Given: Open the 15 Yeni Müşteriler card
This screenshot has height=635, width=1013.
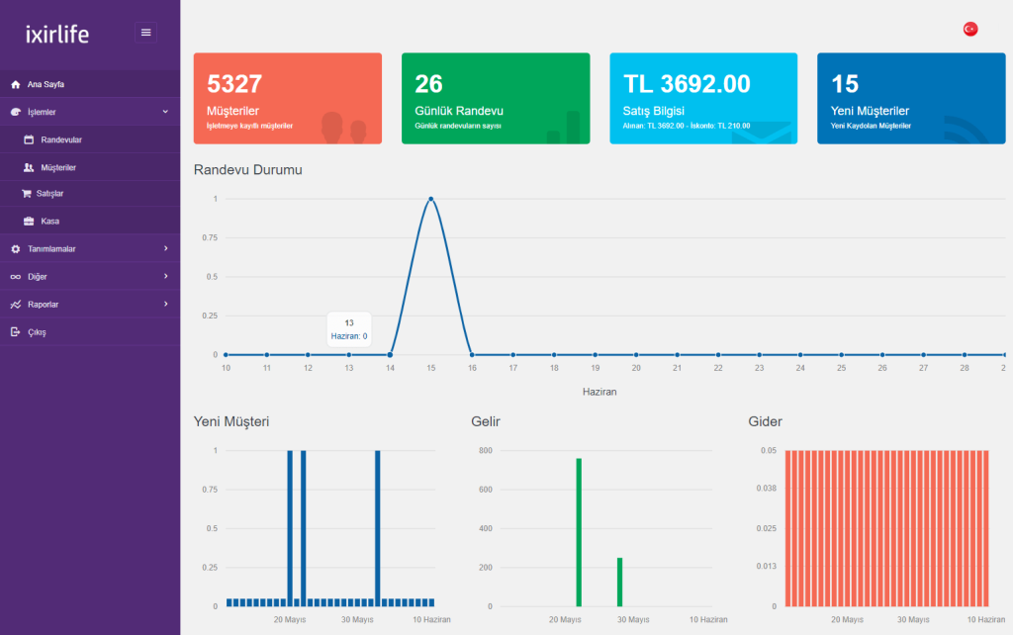Looking at the screenshot, I should coord(911,98).
